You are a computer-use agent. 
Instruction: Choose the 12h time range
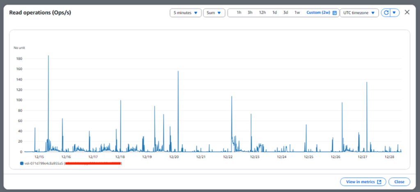[x=262, y=13]
